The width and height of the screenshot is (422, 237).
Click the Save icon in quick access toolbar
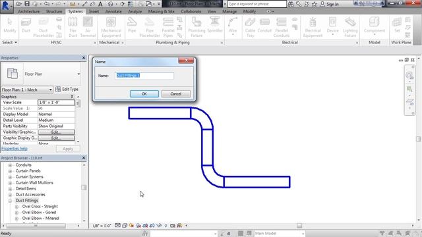point(27,4)
